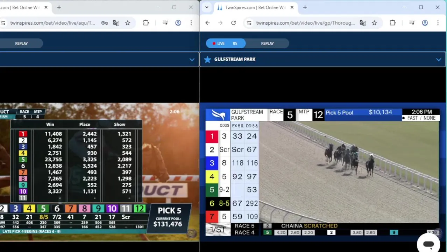Click horse number 3 blue saddle cloth

(x=212, y=163)
